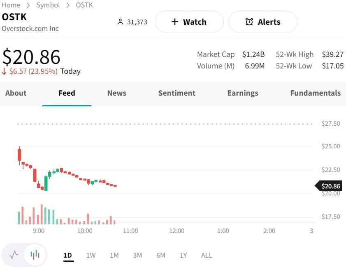Select the Earnings tab

(x=243, y=93)
